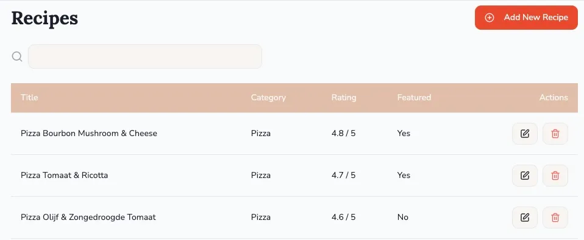Click the Actions column header
The height and width of the screenshot is (240, 584).
(554, 98)
